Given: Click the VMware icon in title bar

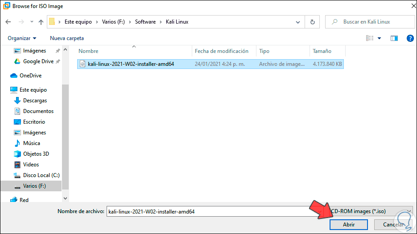Looking at the screenshot, I should [6, 6].
